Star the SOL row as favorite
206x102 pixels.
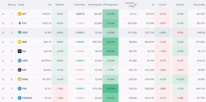point(3,51)
